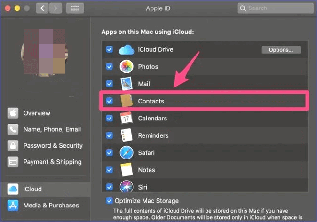Click the Calendars label
The image size is (317, 222).
152,118
